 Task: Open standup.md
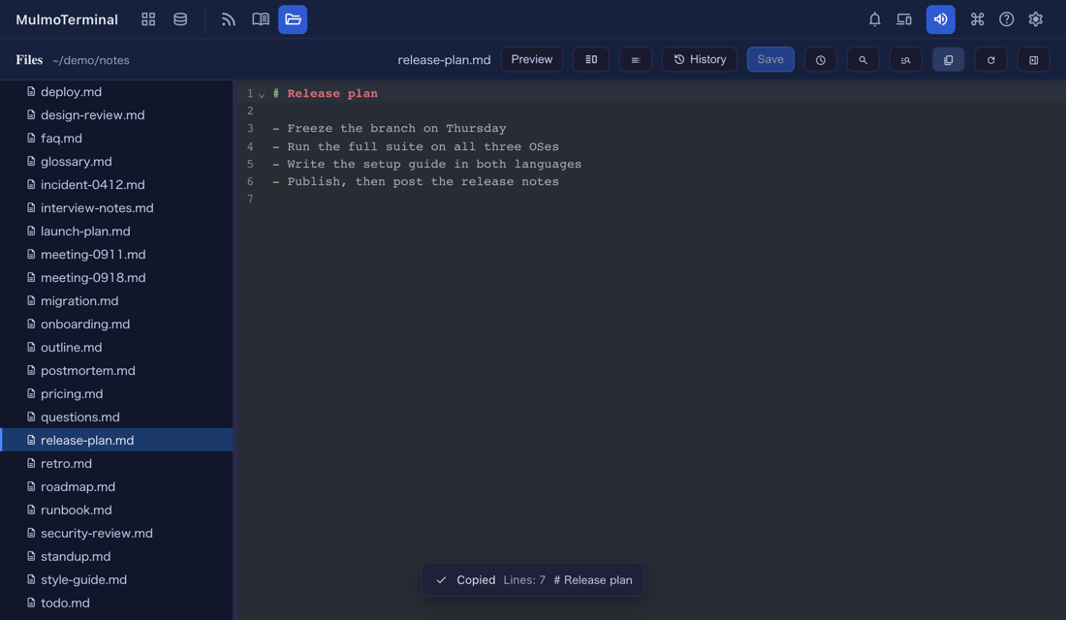pyautogui.click(x=116, y=556)
